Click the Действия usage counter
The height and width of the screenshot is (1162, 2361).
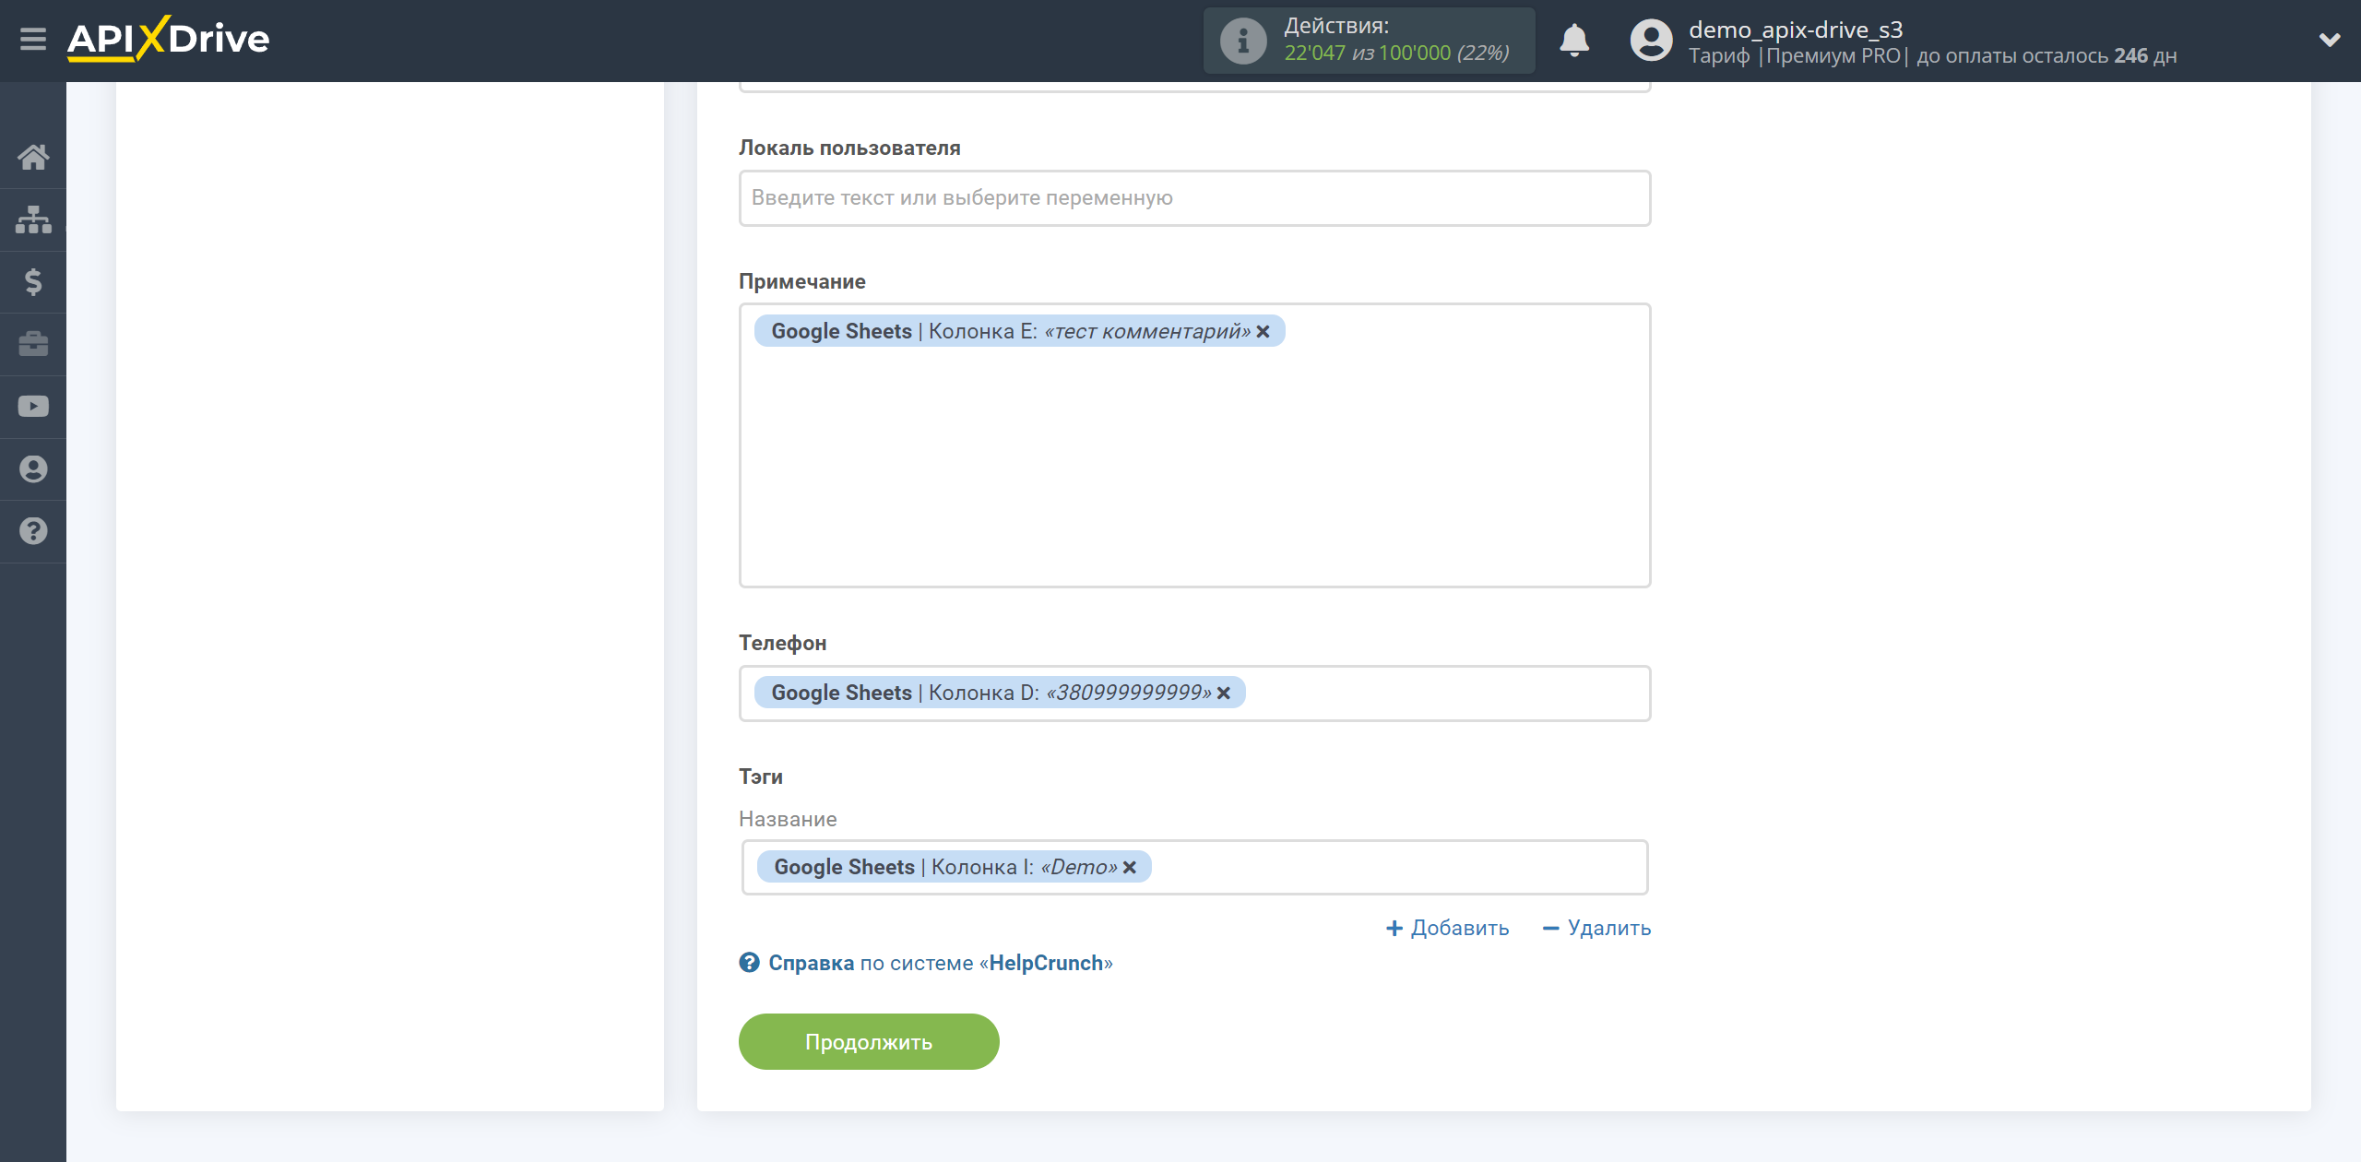click(1369, 41)
